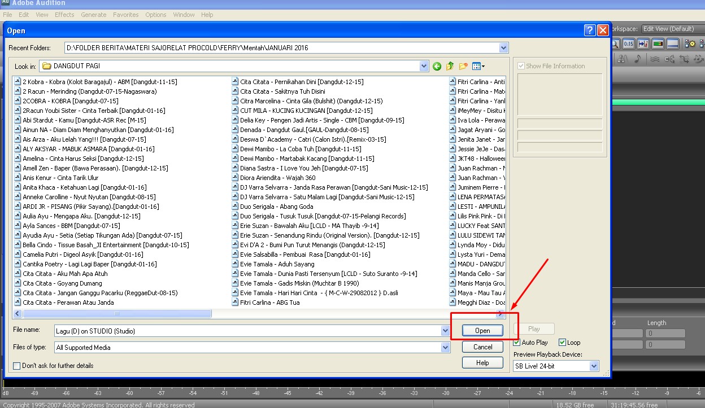
Task: Select file Fitri Carlina - ABG Tua
Action: coord(266,302)
